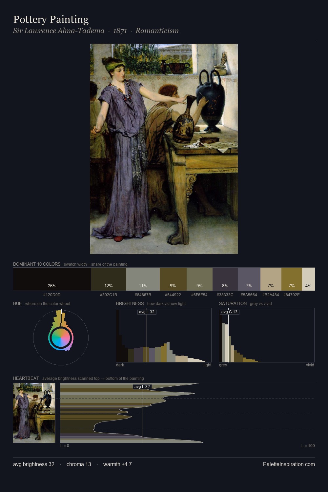Click the 'grey' axis label under Saturation
Image resolution: width=328 pixels, height=492 pixels.
(x=223, y=365)
